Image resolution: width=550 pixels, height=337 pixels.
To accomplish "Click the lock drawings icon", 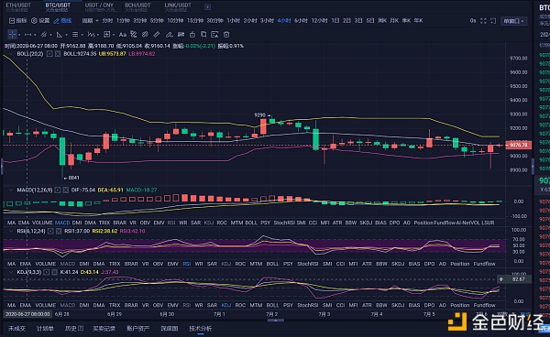I will (192, 34).
